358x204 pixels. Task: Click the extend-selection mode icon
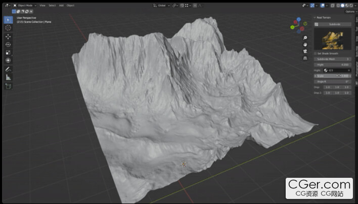(x=18, y=12)
